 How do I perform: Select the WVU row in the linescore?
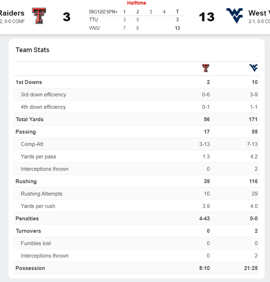(95, 28)
